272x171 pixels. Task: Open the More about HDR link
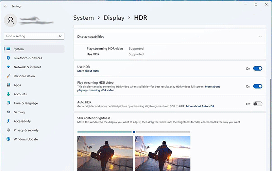coord(88,71)
